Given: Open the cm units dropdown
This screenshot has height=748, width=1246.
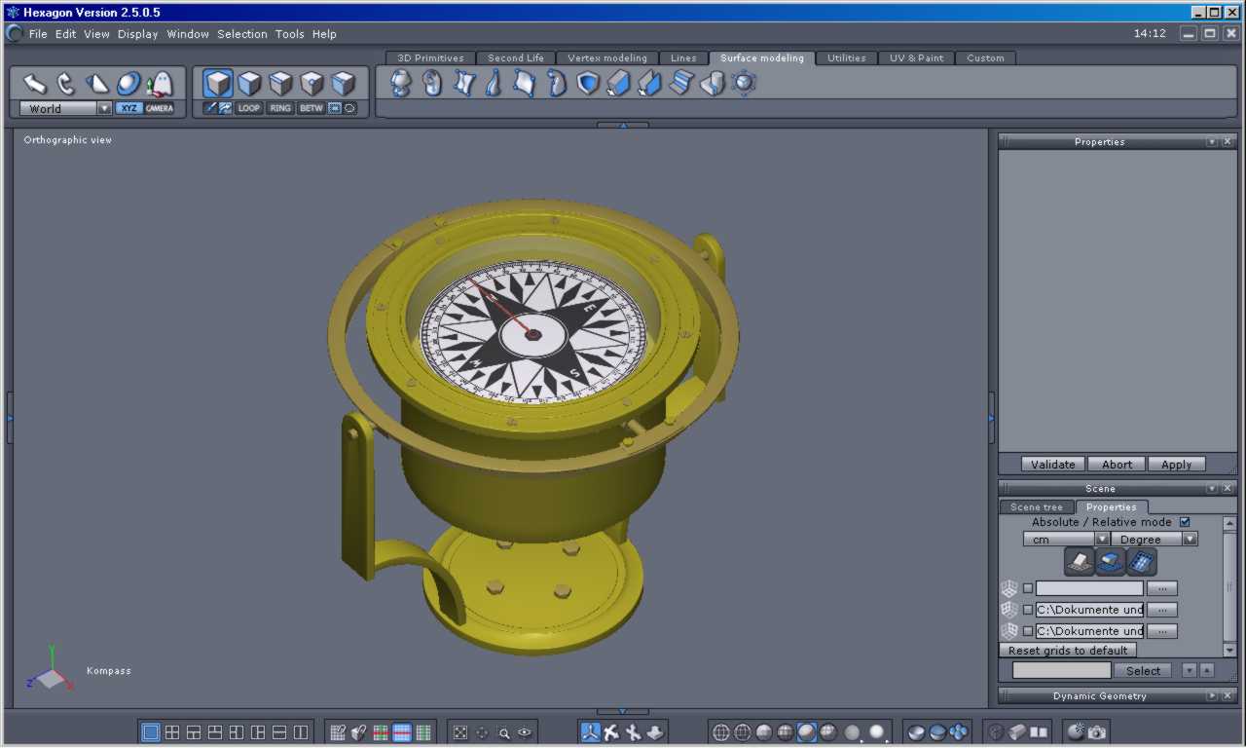Looking at the screenshot, I should click(1102, 539).
